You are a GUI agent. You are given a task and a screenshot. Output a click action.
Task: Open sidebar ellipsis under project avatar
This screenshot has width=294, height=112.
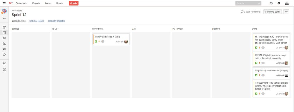(x=4, y=18)
